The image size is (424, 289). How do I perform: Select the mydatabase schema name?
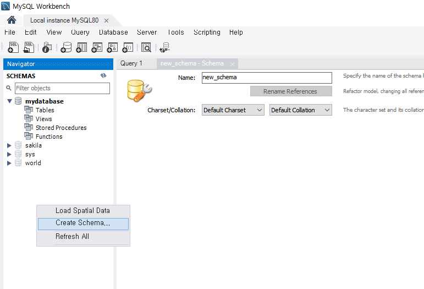pyautogui.click(x=45, y=101)
